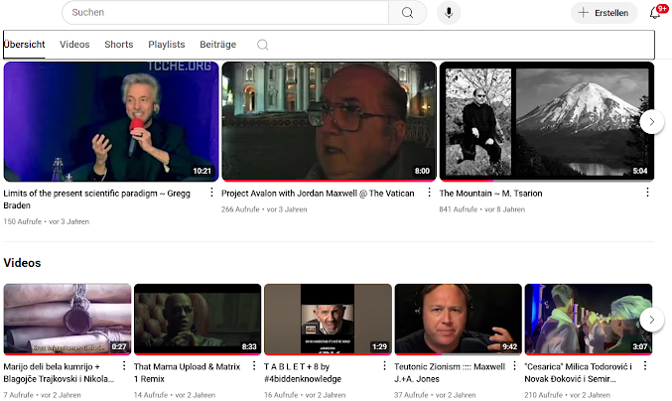The height and width of the screenshot is (401, 672).
Task: Click 210 Aufrufe vor 2 Jahren text
Action: coord(568,395)
